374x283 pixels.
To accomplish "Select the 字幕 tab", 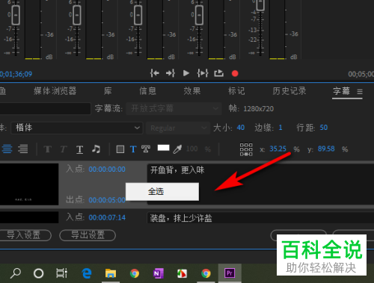I will [342, 91].
